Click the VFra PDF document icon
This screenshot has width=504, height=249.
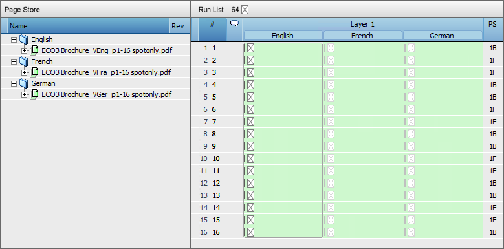[x=35, y=72]
